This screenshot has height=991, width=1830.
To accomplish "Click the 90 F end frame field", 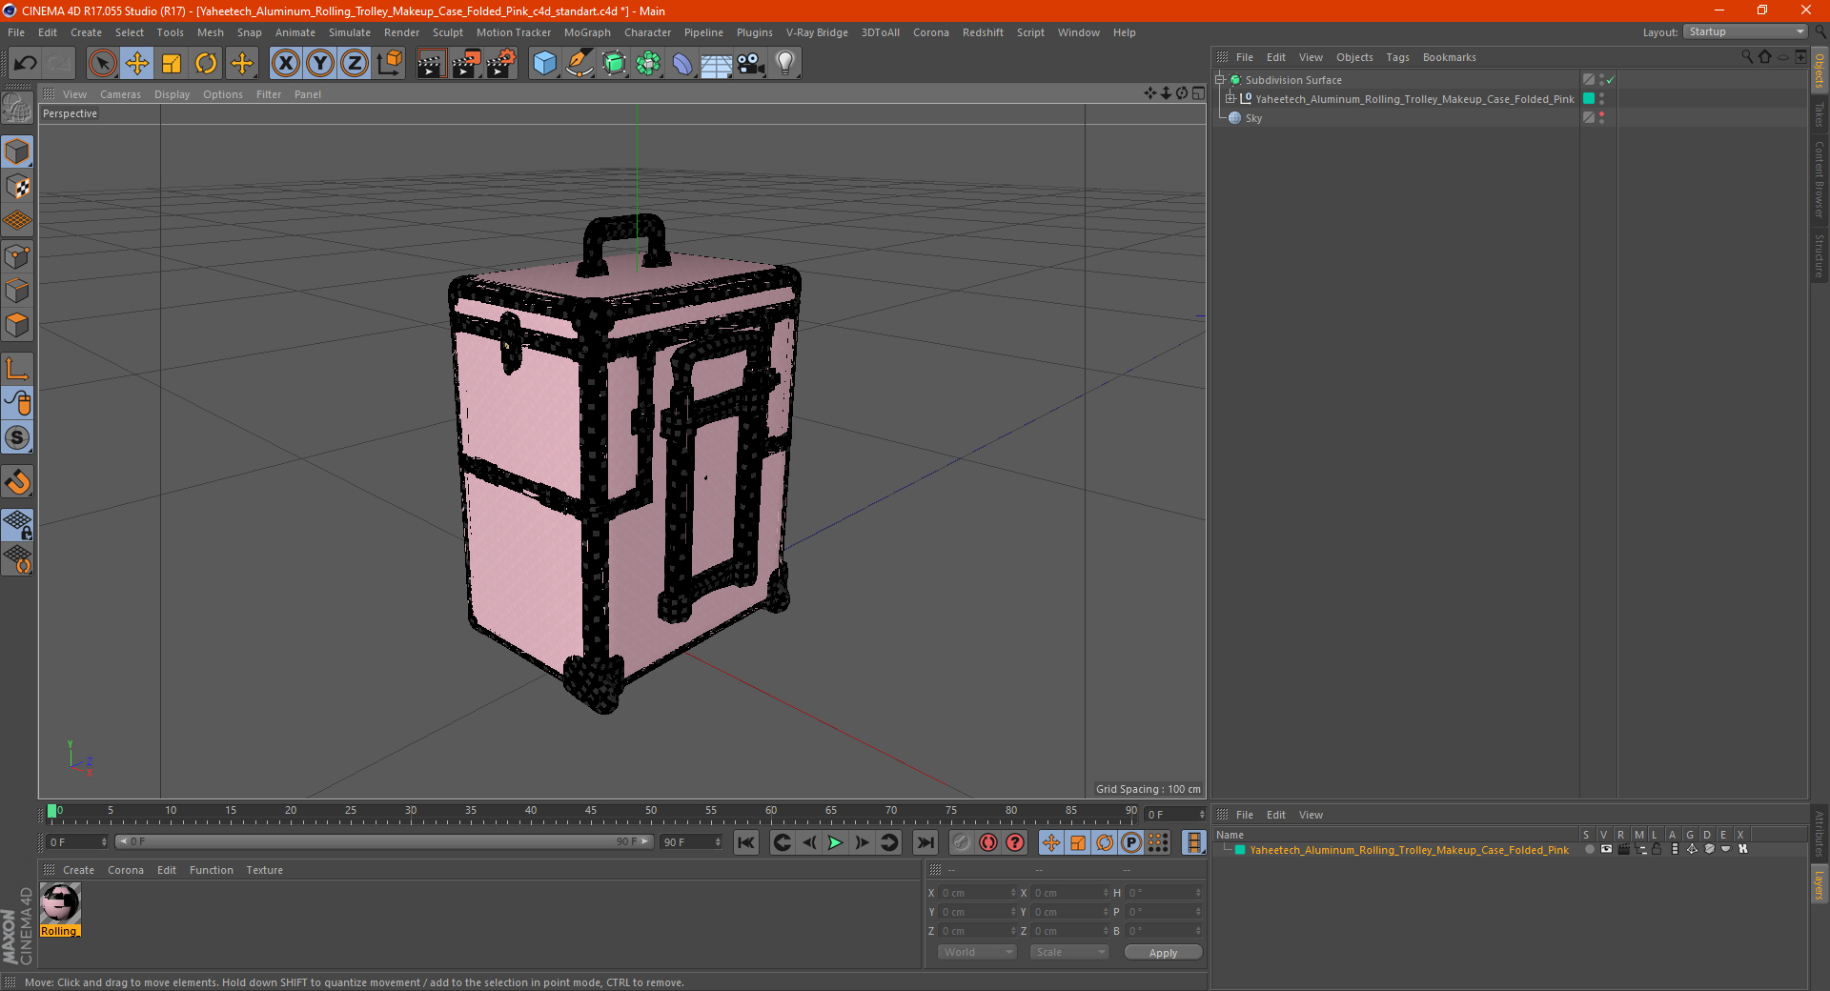I will (691, 842).
